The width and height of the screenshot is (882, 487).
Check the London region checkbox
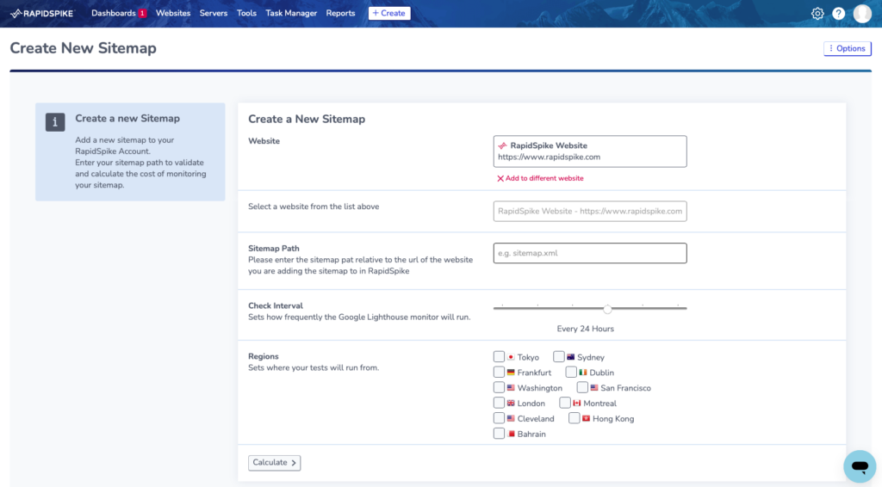(x=499, y=403)
